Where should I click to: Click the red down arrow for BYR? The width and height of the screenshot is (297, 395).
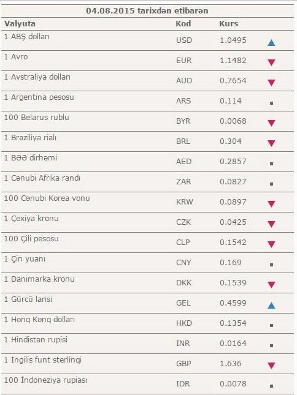pyautogui.click(x=271, y=123)
